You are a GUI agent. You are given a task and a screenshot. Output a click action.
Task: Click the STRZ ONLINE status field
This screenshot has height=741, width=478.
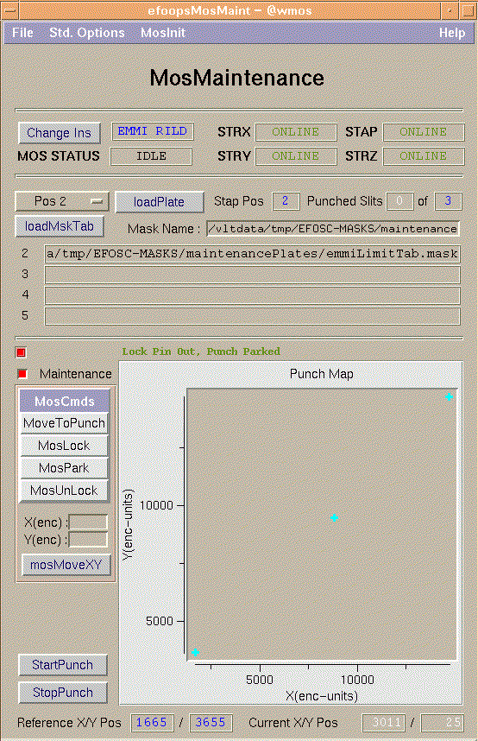click(424, 156)
